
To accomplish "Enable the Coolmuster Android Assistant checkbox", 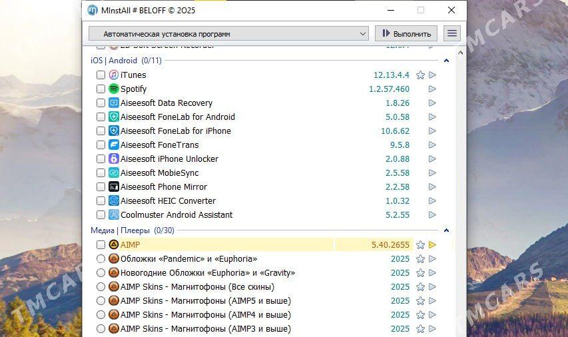I will point(101,214).
